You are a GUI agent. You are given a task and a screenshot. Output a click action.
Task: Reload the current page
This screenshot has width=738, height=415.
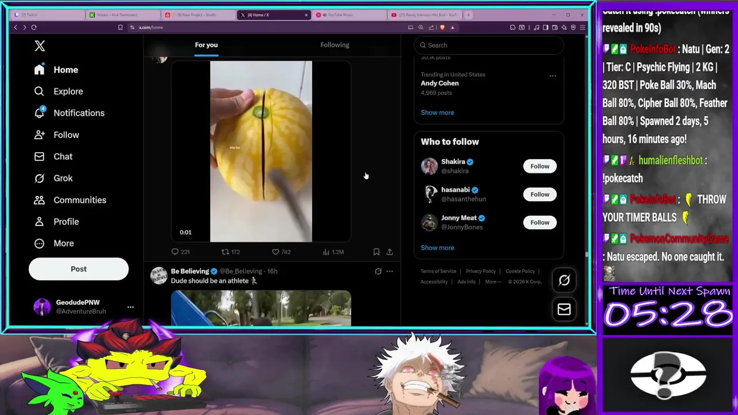point(34,27)
